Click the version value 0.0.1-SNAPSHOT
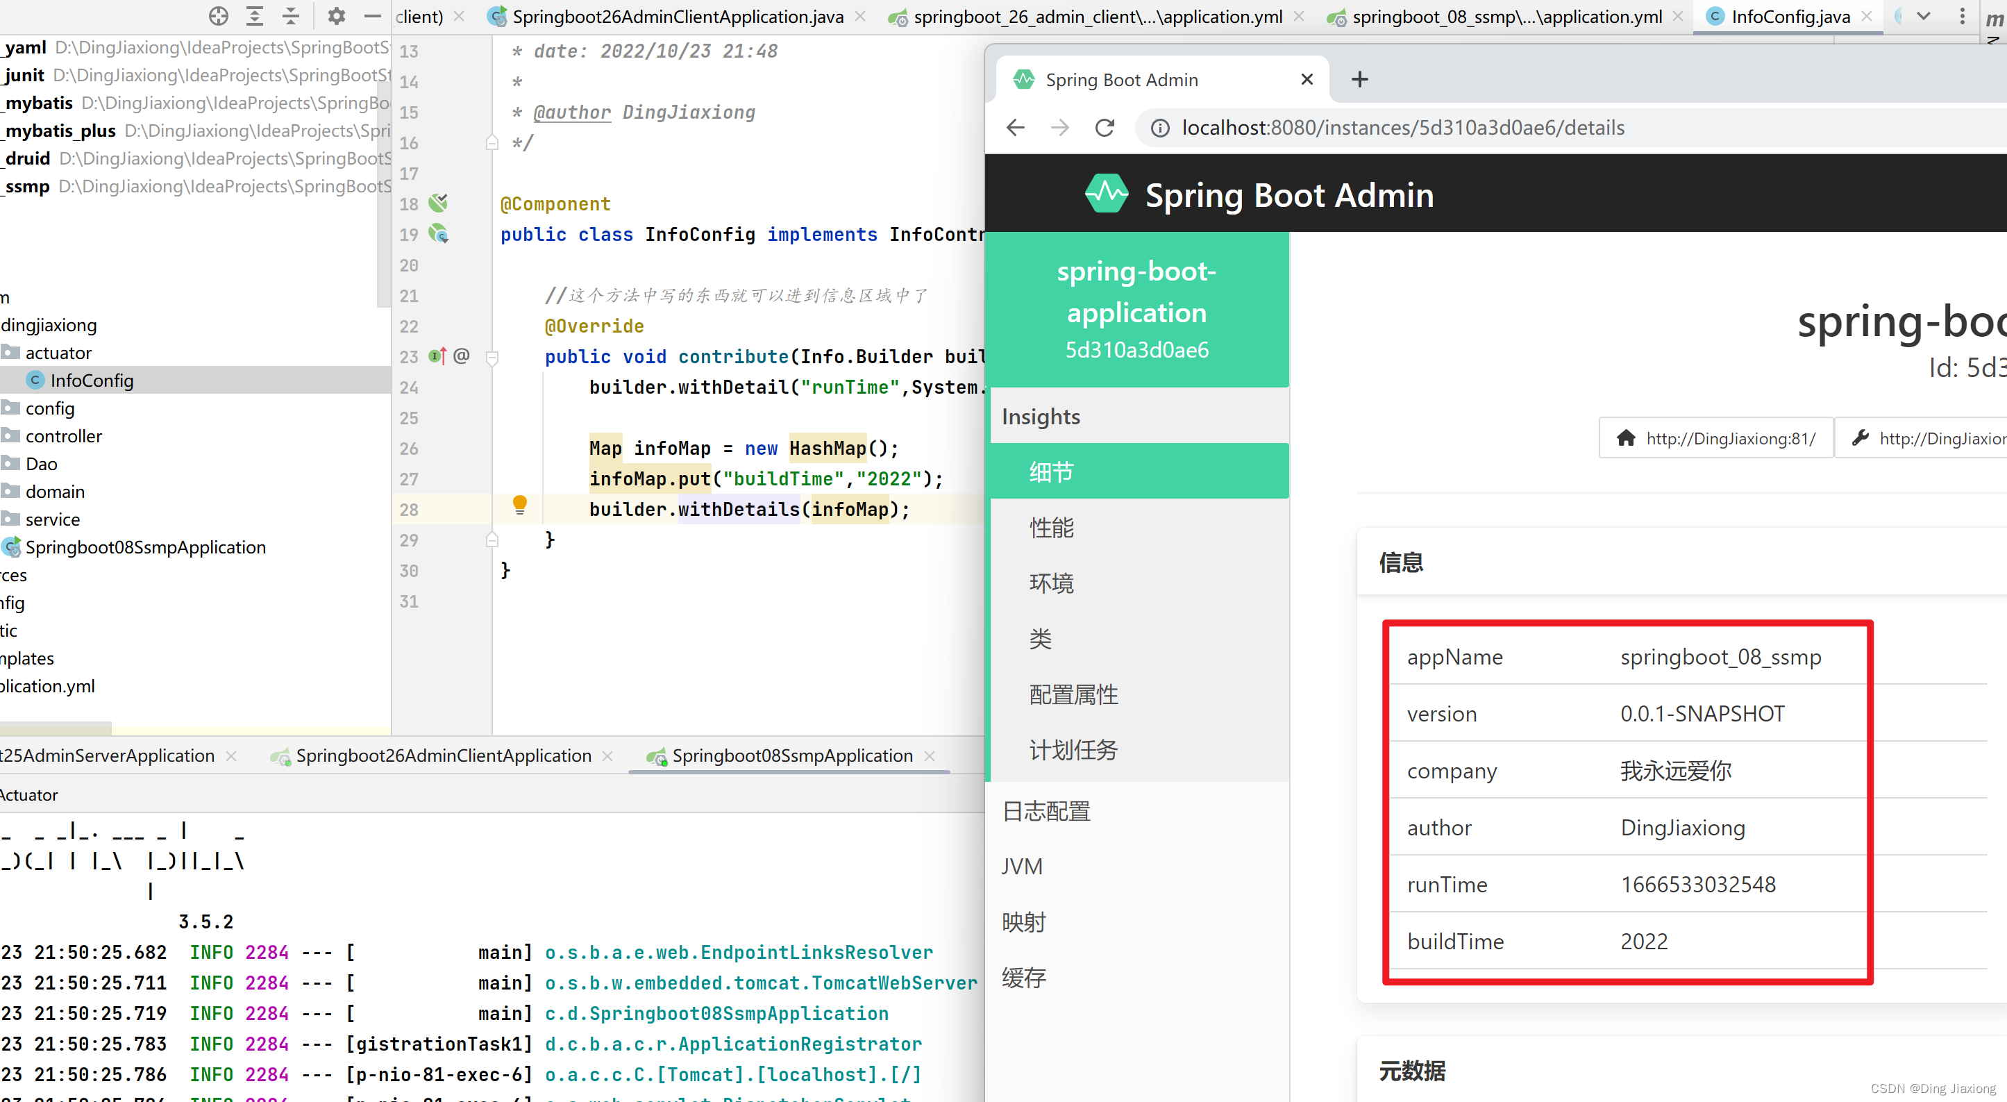2007x1102 pixels. coord(1702,714)
